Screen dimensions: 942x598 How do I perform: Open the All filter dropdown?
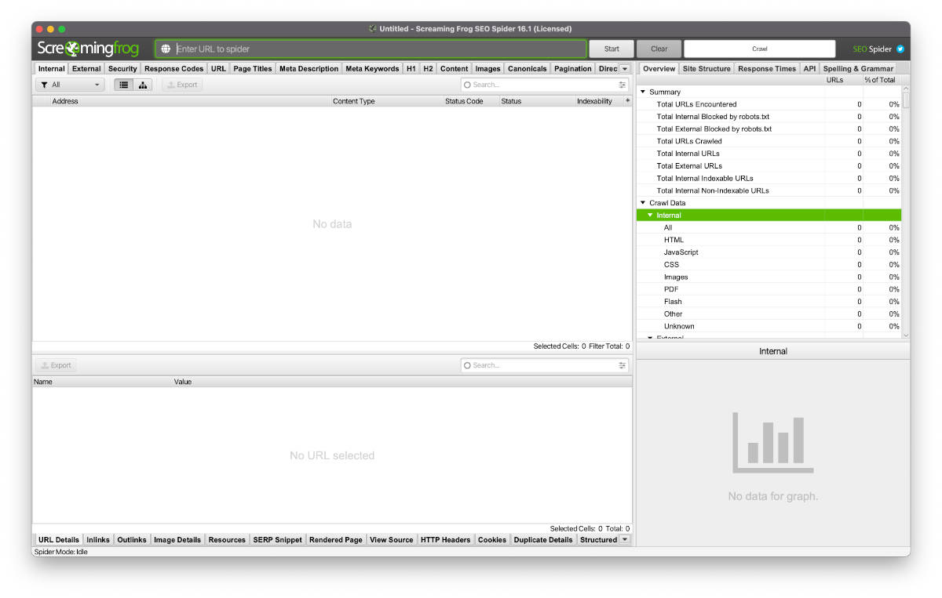pyautogui.click(x=71, y=85)
